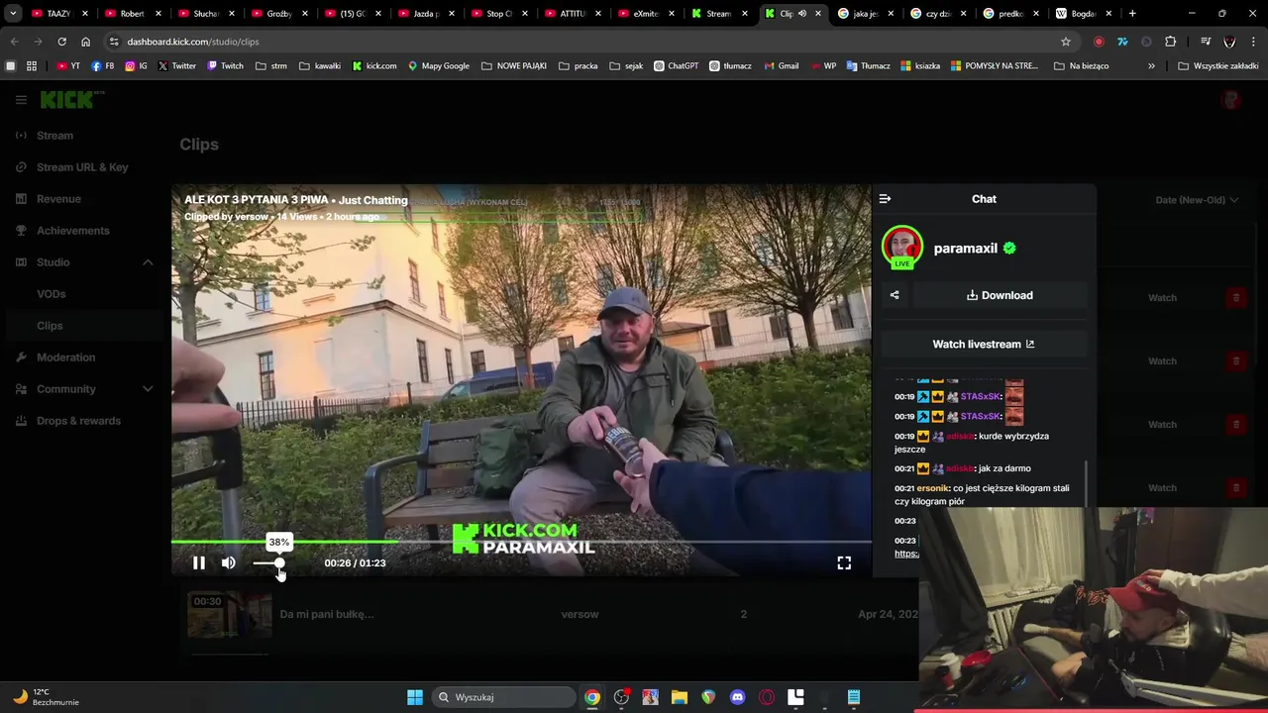Mute the clip volume speaker icon

(229, 562)
